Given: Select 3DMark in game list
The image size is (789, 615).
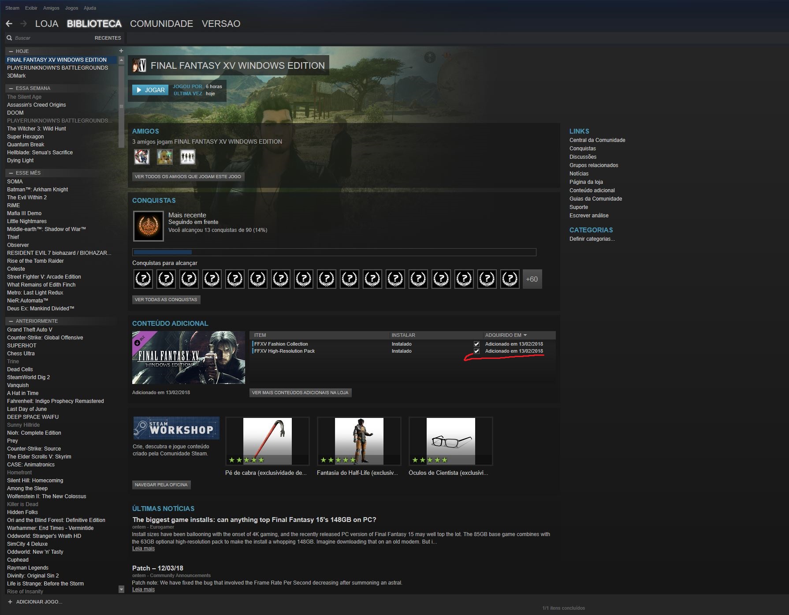Looking at the screenshot, I should (16, 76).
